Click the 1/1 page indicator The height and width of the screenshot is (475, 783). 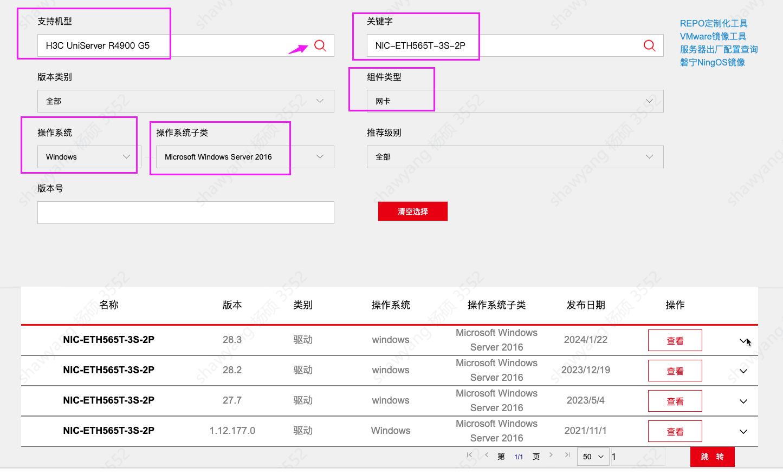point(519,457)
